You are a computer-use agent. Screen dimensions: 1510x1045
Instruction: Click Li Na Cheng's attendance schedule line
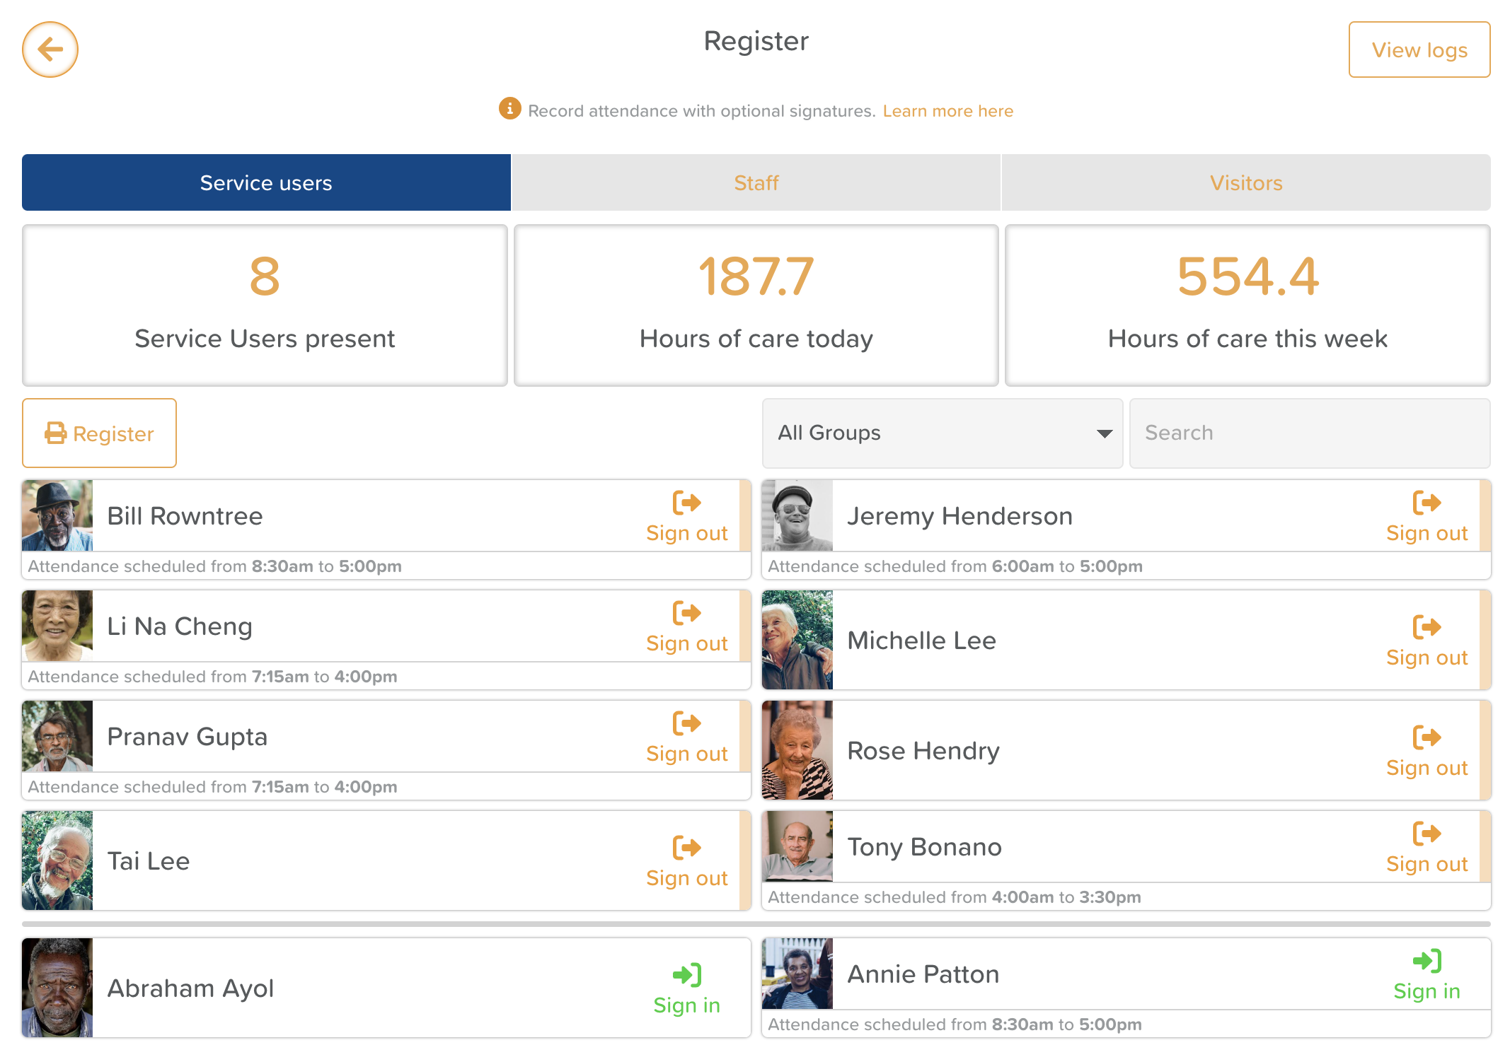coord(212,677)
